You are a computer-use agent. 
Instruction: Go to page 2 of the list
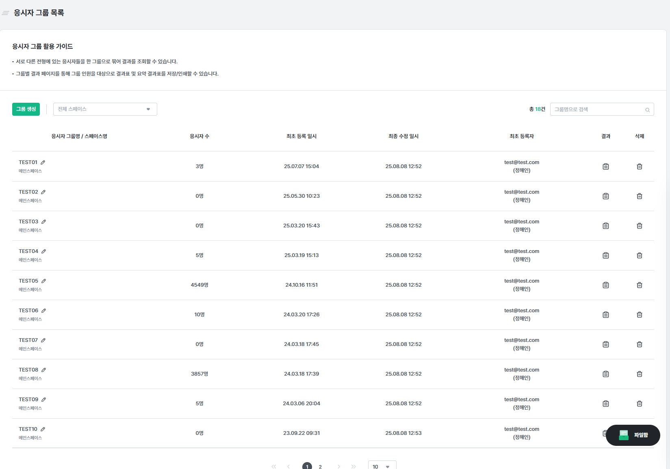(x=320, y=466)
